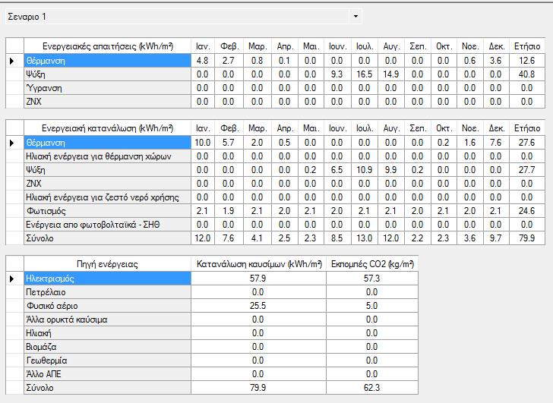Click the 10.0 heating consumption cell for Ιαν.
553x403 pixels.
click(x=203, y=143)
